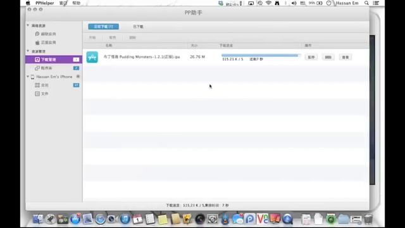Image resolution: width=405 pixels, height=228 pixels.
Task: Open Finder from the Dock
Action: coord(37,219)
